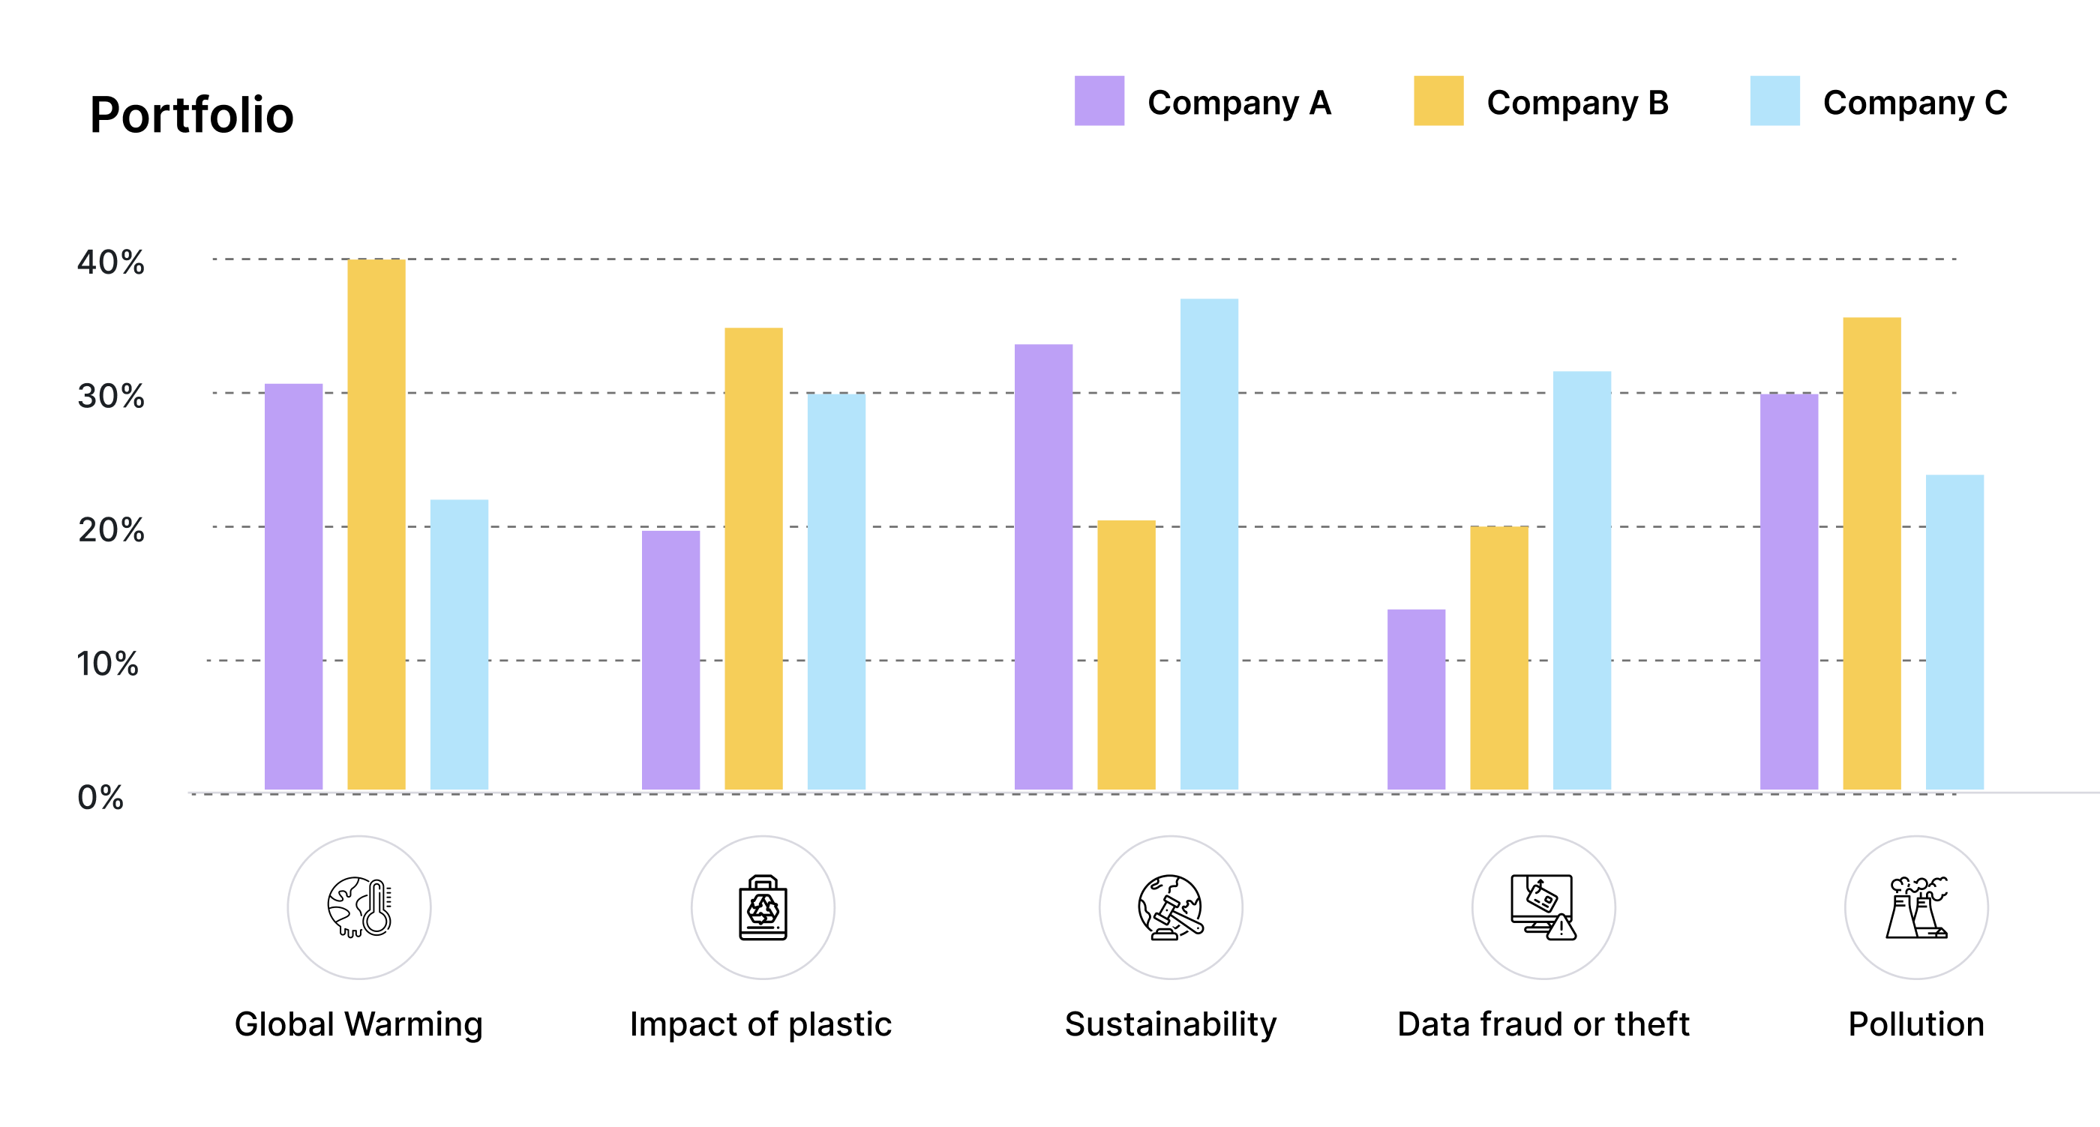This screenshot has width=2100, height=1127.
Task: Click the Pollution category label
Action: point(1916,1024)
